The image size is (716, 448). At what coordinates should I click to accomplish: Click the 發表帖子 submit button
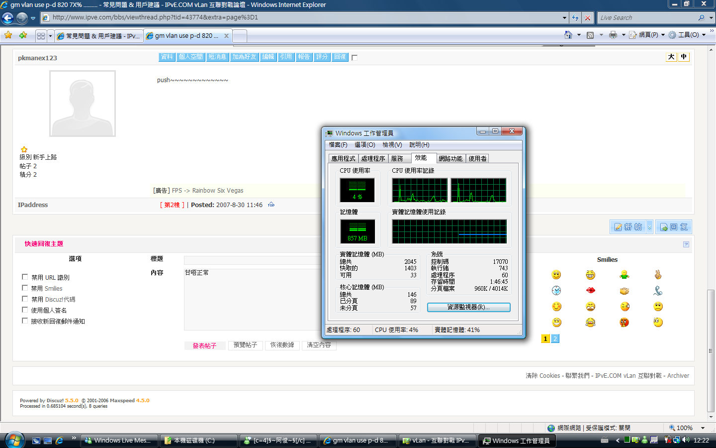(x=205, y=345)
